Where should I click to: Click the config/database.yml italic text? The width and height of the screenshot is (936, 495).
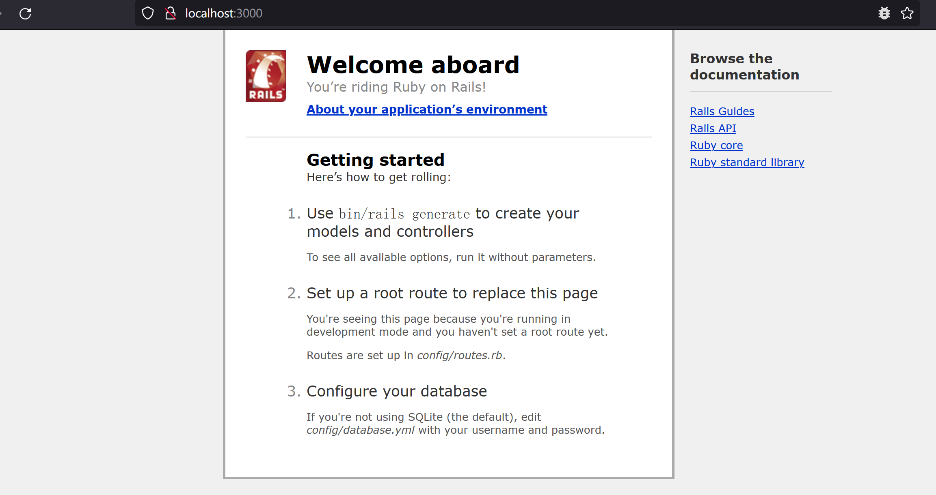click(360, 430)
